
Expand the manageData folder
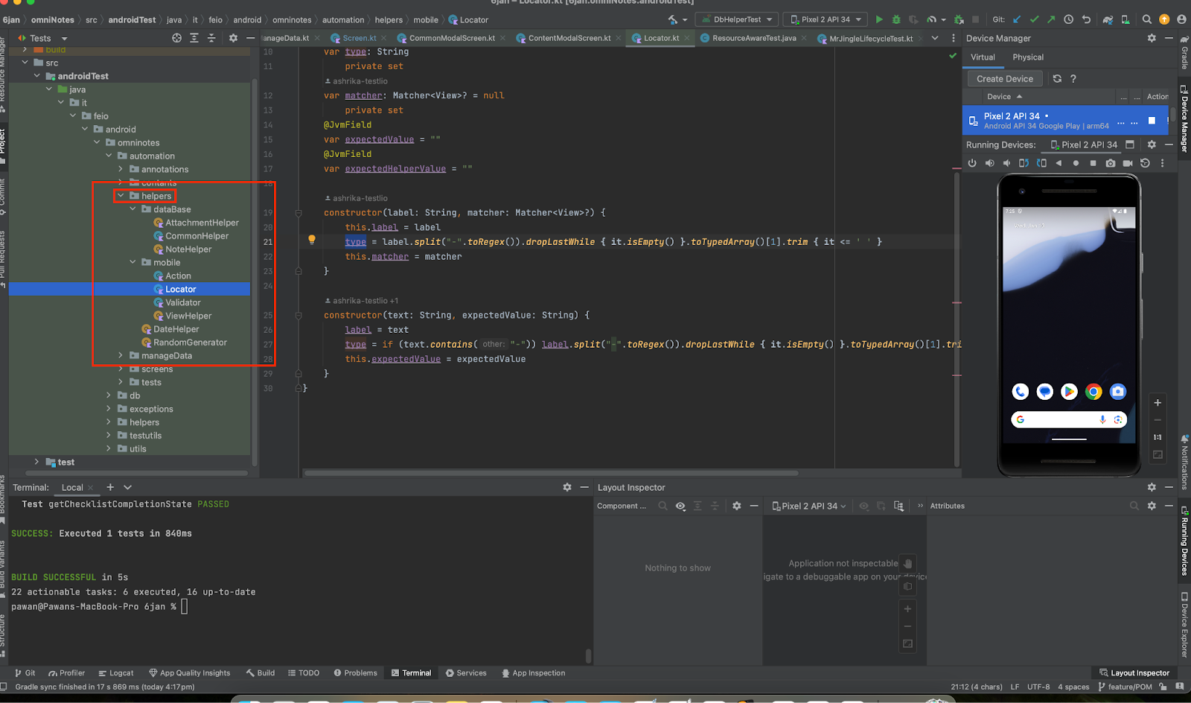(121, 355)
